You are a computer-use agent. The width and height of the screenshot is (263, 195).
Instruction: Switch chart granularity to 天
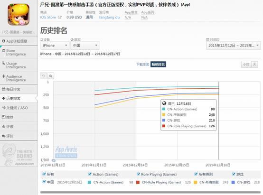[x=254, y=65]
